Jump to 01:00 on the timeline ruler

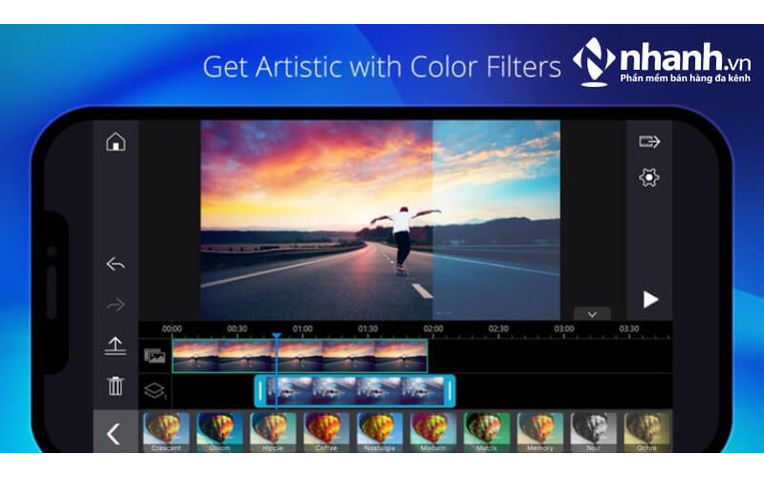[303, 328]
